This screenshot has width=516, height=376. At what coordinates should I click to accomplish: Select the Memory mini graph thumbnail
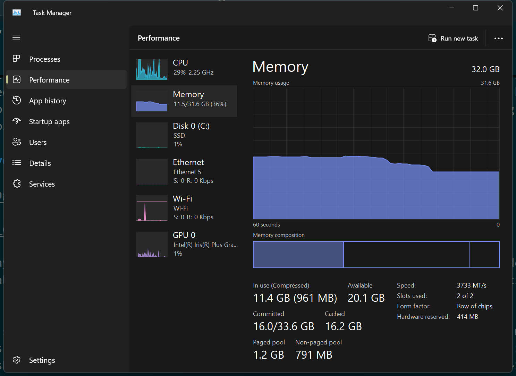[152, 101]
